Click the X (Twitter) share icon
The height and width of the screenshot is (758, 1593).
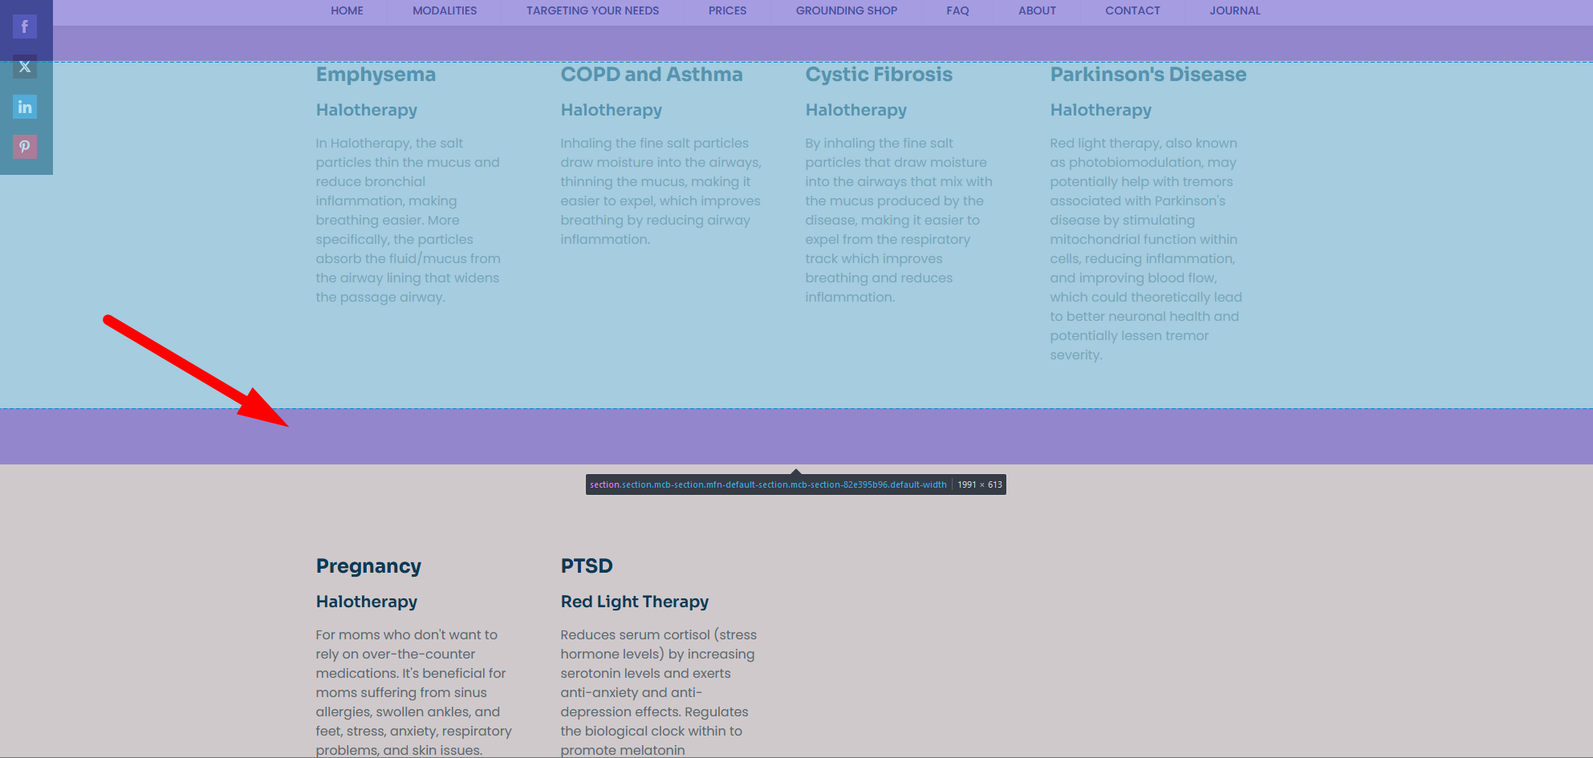click(25, 67)
